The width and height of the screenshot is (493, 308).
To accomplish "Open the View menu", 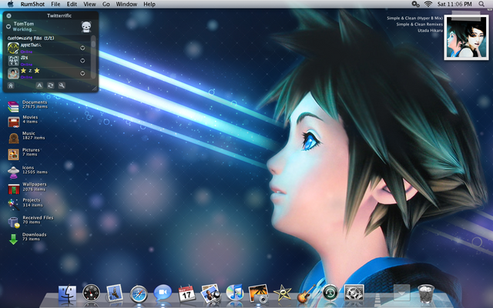I will tap(89, 4).
